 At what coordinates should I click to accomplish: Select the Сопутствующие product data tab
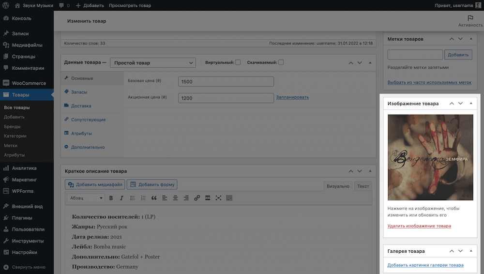pyautogui.click(x=92, y=120)
